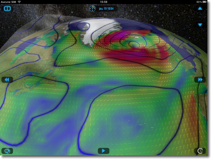This screenshot has width=211, height=159.
Task: Select the 'jeu. 19 18:54' forecast time label
Action: pyautogui.click(x=106, y=9)
